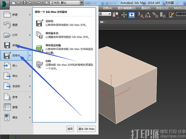Open the reference coordinate system dropdown

[105, 14]
